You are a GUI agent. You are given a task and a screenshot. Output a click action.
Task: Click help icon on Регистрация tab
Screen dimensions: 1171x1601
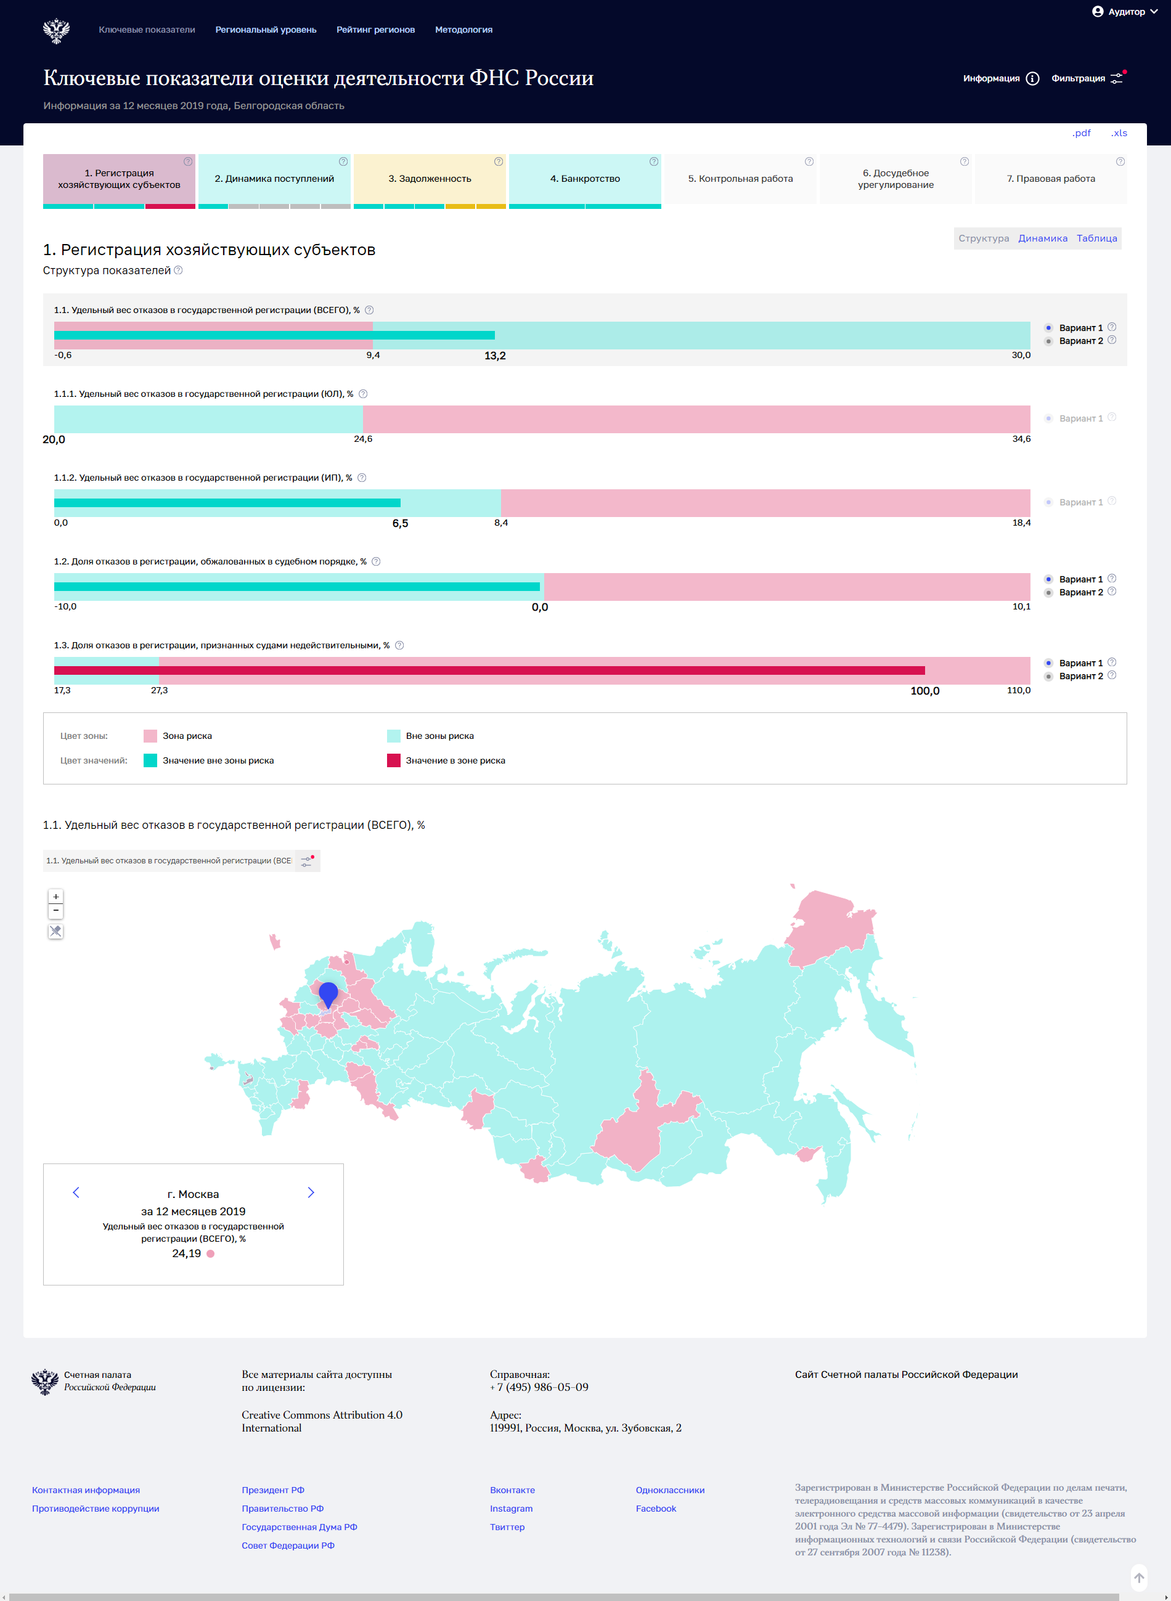point(188,161)
